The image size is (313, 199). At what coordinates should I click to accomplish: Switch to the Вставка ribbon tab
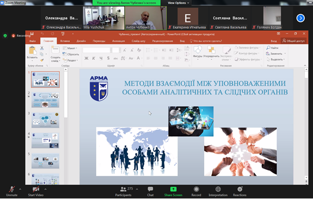point(65,41)
